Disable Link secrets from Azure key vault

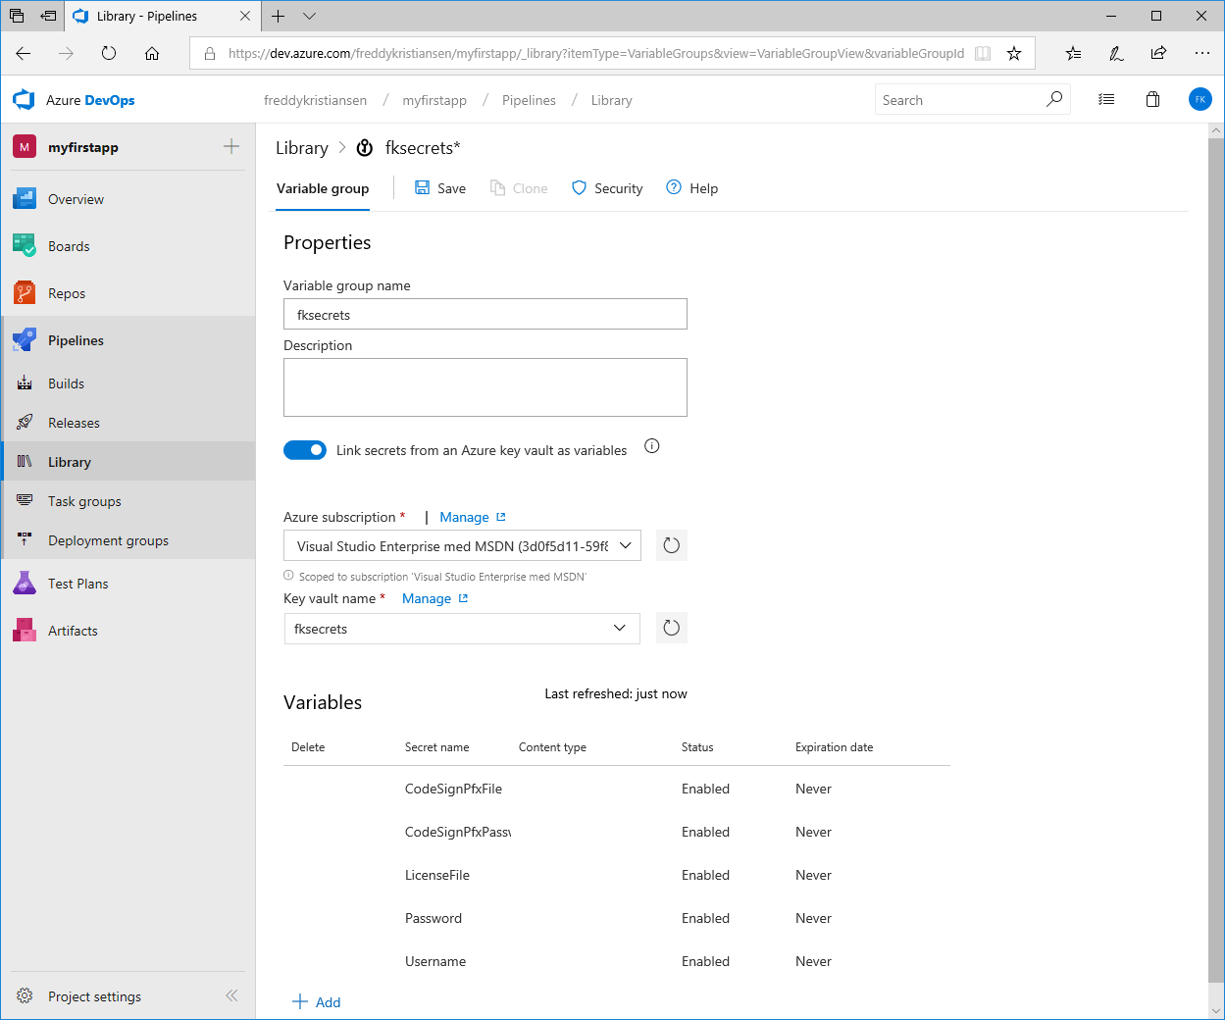[x=305, y=450]
